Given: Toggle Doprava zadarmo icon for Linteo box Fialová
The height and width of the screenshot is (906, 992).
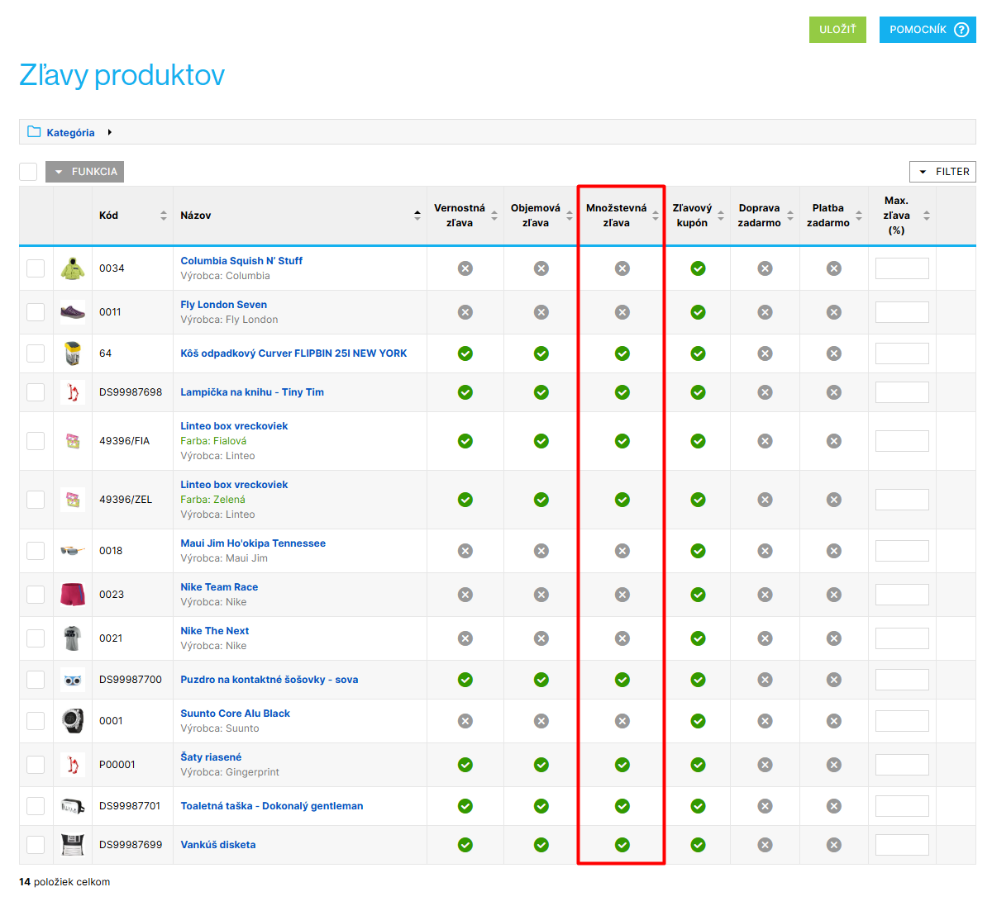Looking at the screenshot, I should (x=765, y=441).
